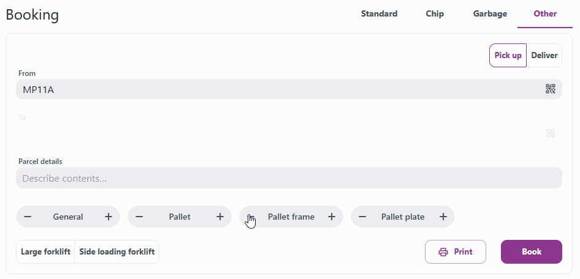Submit with the Book button
Viewport: 580px width, 279px height.
(x=532, y=251)
